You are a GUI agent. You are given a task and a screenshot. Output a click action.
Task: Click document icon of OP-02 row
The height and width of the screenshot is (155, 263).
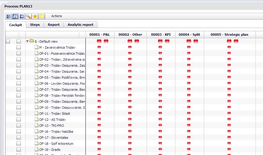37,59
